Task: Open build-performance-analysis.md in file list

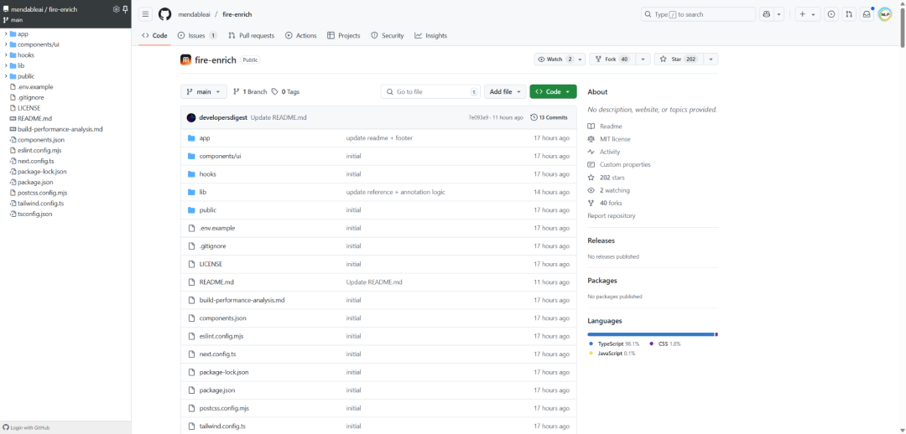Action: coord(242,300)
